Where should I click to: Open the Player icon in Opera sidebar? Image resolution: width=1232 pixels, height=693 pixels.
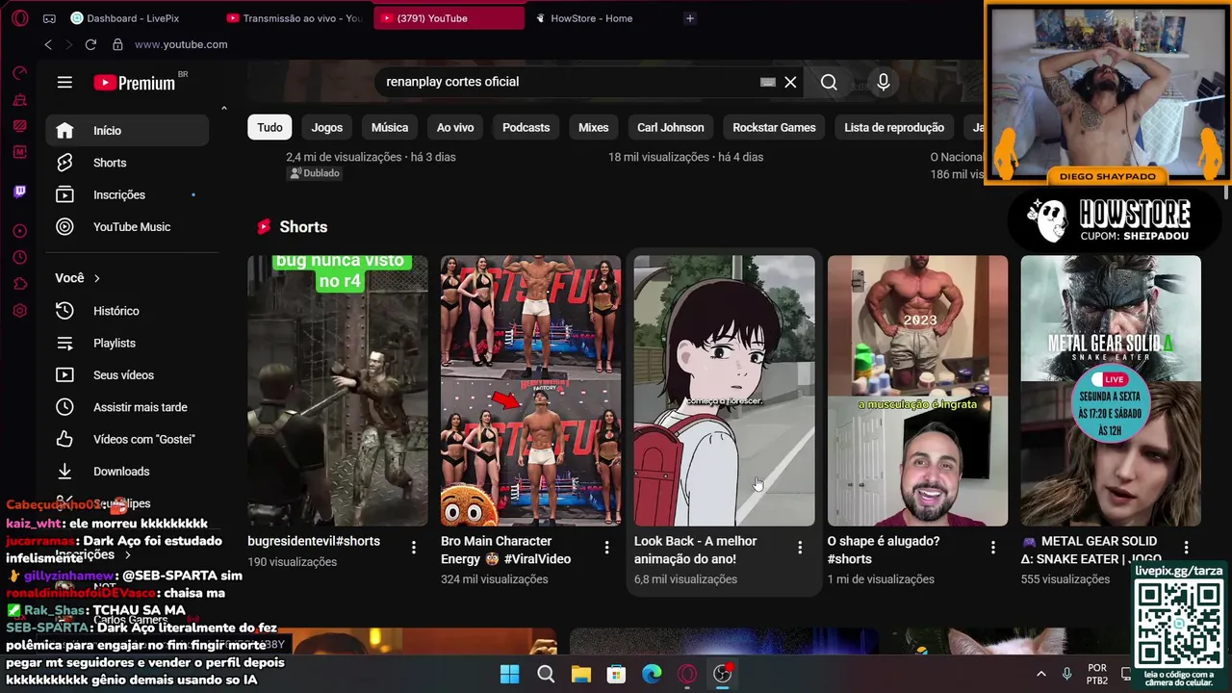click(x=19, y=231)
